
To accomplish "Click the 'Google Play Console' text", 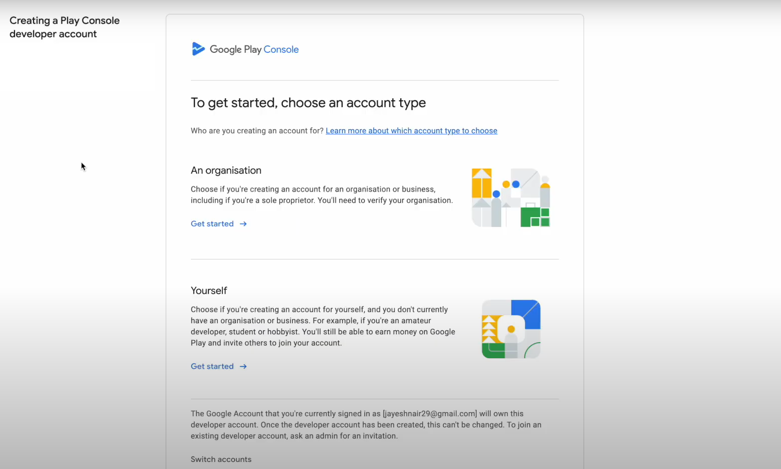I will tap(254, 49).
